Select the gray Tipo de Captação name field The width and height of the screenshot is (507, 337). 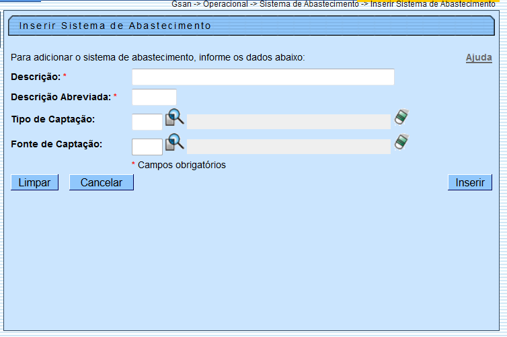pyautogui.click(x=288, y=122)
